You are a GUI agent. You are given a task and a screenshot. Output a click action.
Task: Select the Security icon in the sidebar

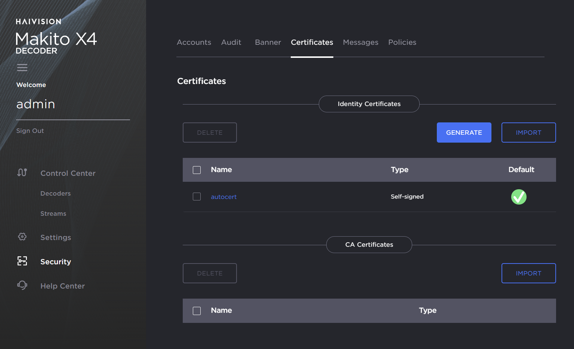click(22, 261)
